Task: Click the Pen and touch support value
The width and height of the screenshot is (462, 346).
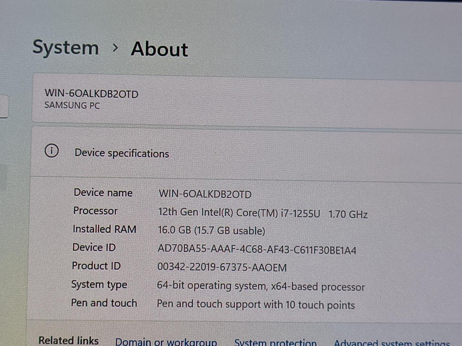Action: coord(255,304)
